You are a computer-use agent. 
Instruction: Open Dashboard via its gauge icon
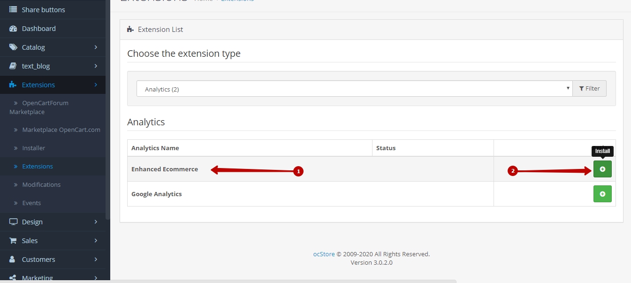click(13, 29)
